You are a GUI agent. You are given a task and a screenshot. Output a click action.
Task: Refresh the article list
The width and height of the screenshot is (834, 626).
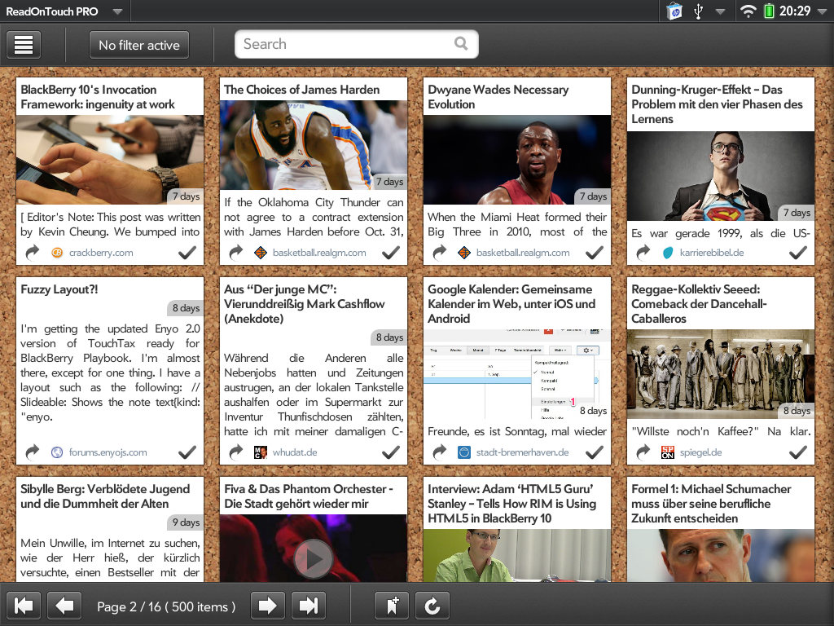coord(432,606)
